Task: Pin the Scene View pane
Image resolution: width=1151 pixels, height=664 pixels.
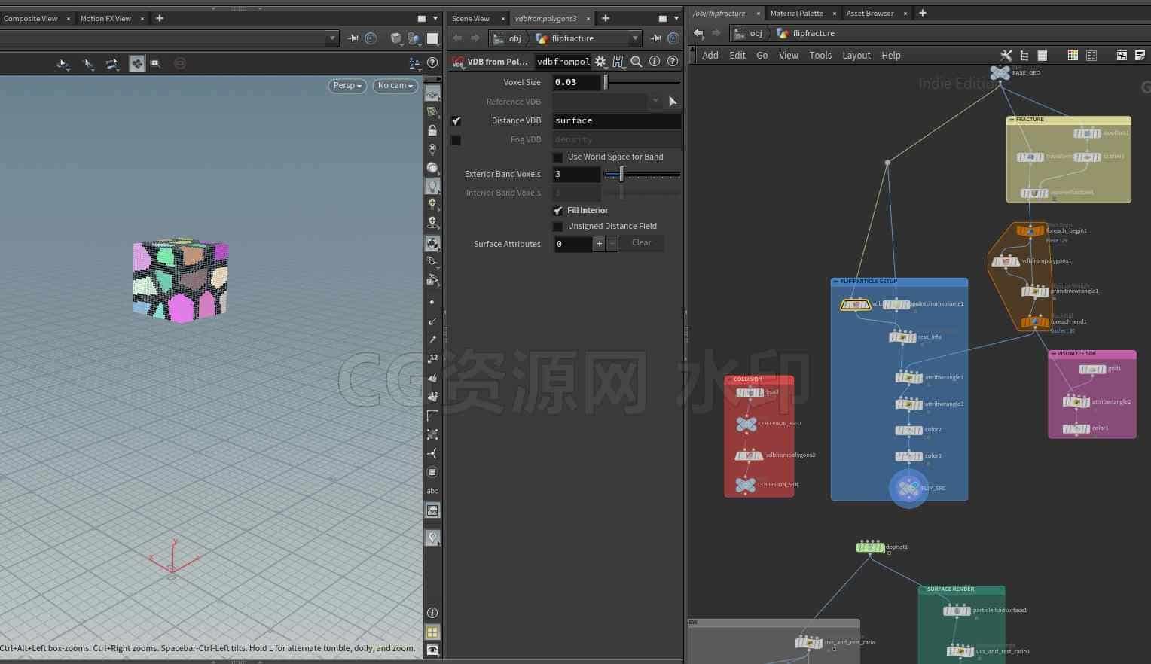Action: [353, 38]
